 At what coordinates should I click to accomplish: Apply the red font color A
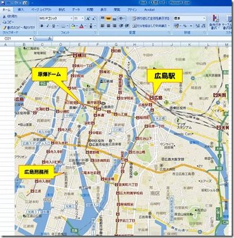click(82, 26)
